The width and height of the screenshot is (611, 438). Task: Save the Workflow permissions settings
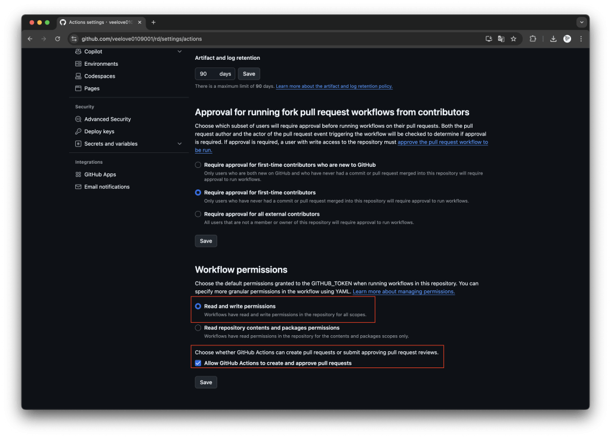(x=206, y=382)
